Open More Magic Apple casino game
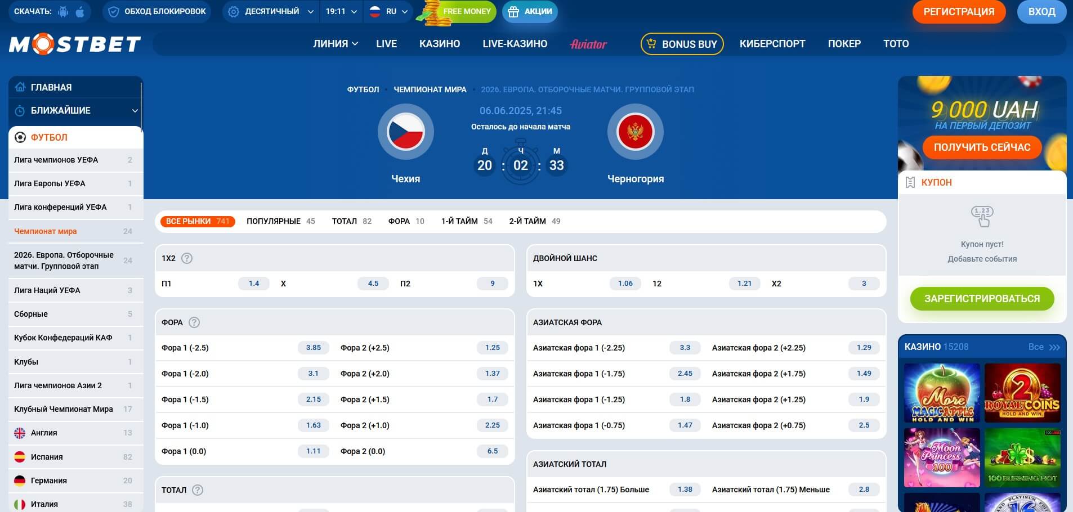Viewport: 1073px width, 512px height. (942, 393)
